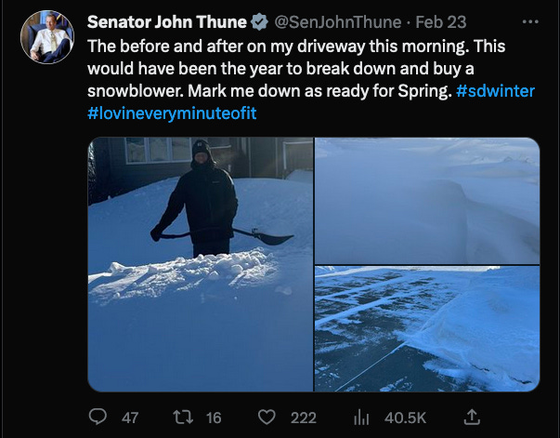Click the reply speech bubble icon
This screenshot has height=438, width=560.
coord(98,418)
